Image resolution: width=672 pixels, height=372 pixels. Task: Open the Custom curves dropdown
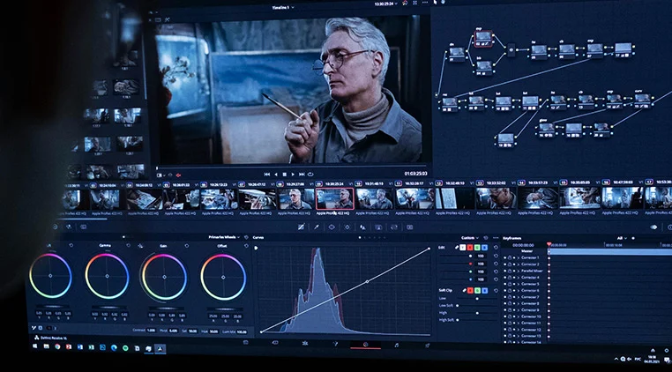click(470, 237)
